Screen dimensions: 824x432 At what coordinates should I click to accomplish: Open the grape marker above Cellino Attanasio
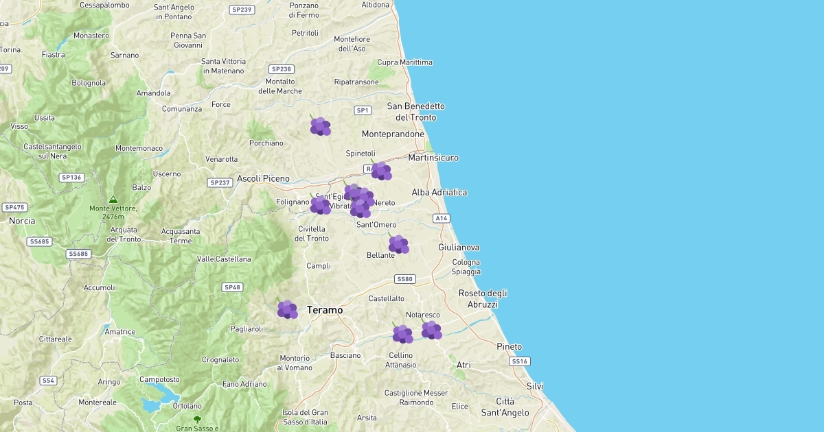[x=402, y=334]
